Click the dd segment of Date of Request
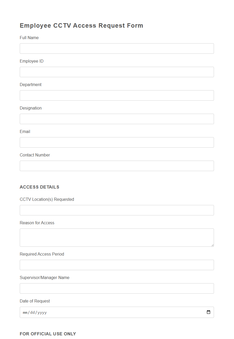The width and height of the screenshot is (234, 339). [32, 312]
